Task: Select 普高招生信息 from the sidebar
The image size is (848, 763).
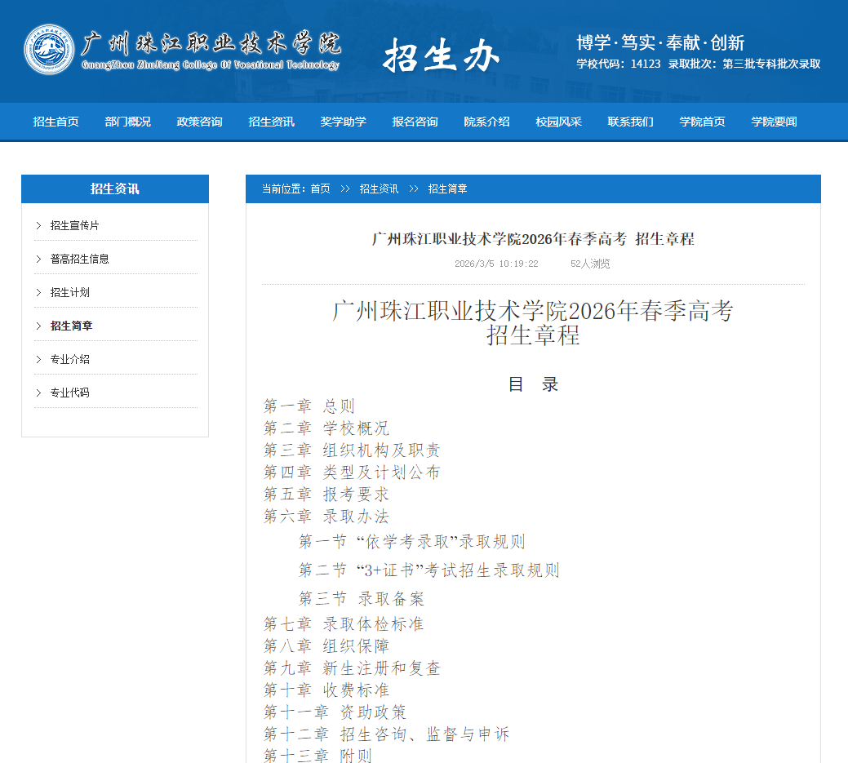Action: (82, 258)
